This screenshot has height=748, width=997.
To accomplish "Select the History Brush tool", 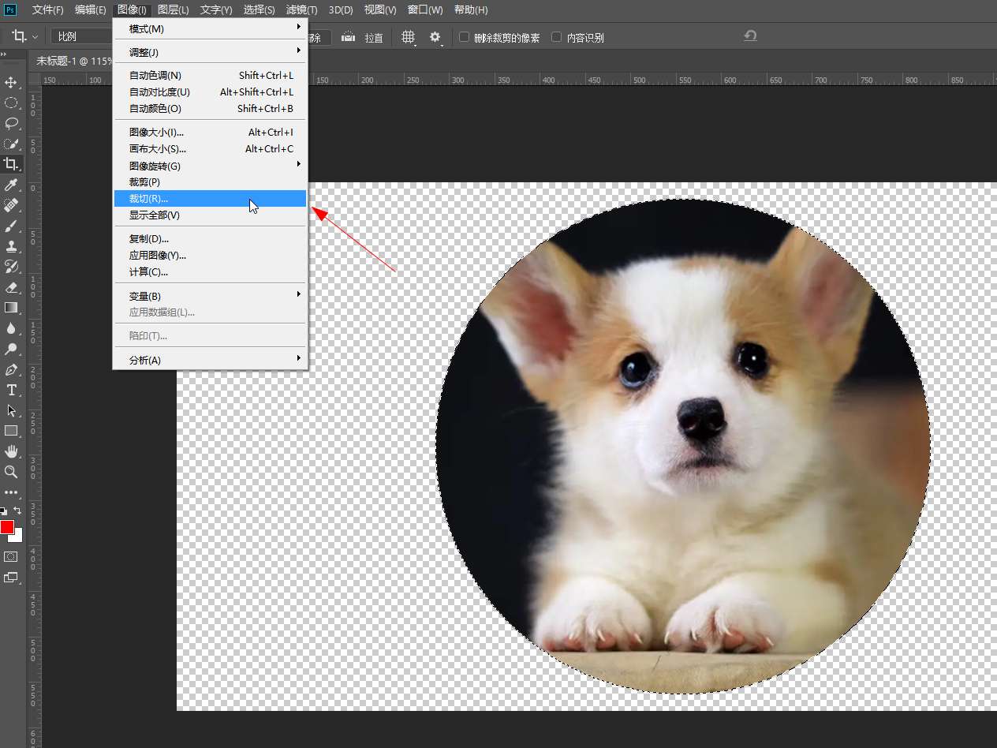I will tap(11, 267).
